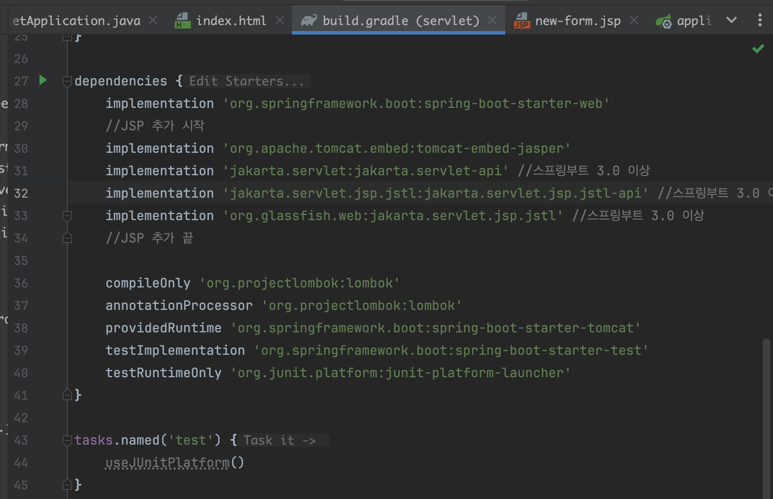Image resolution: width=773 pixels, height=499 pixels.
Task: Click the jakarta.servlet-api dependency string
Action: click(365, 171)
